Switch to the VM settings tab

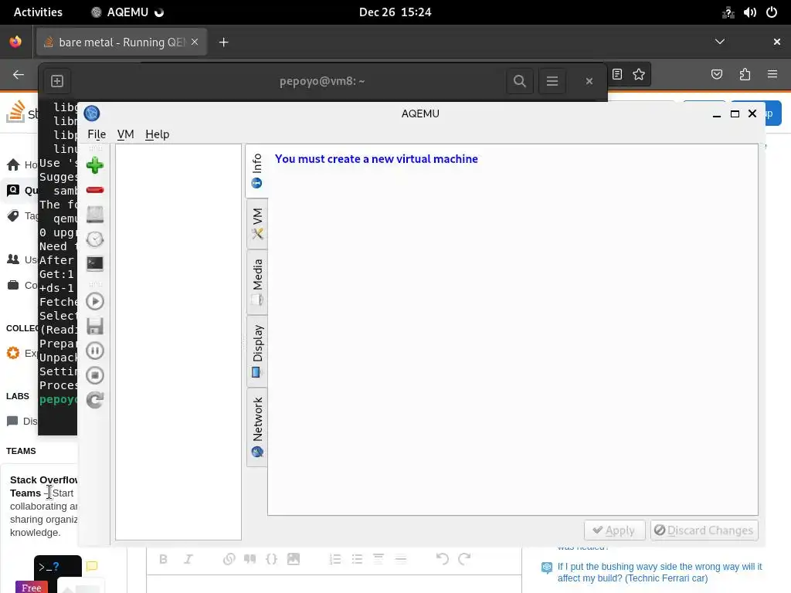pyautogui.click(x=257, y=223)
